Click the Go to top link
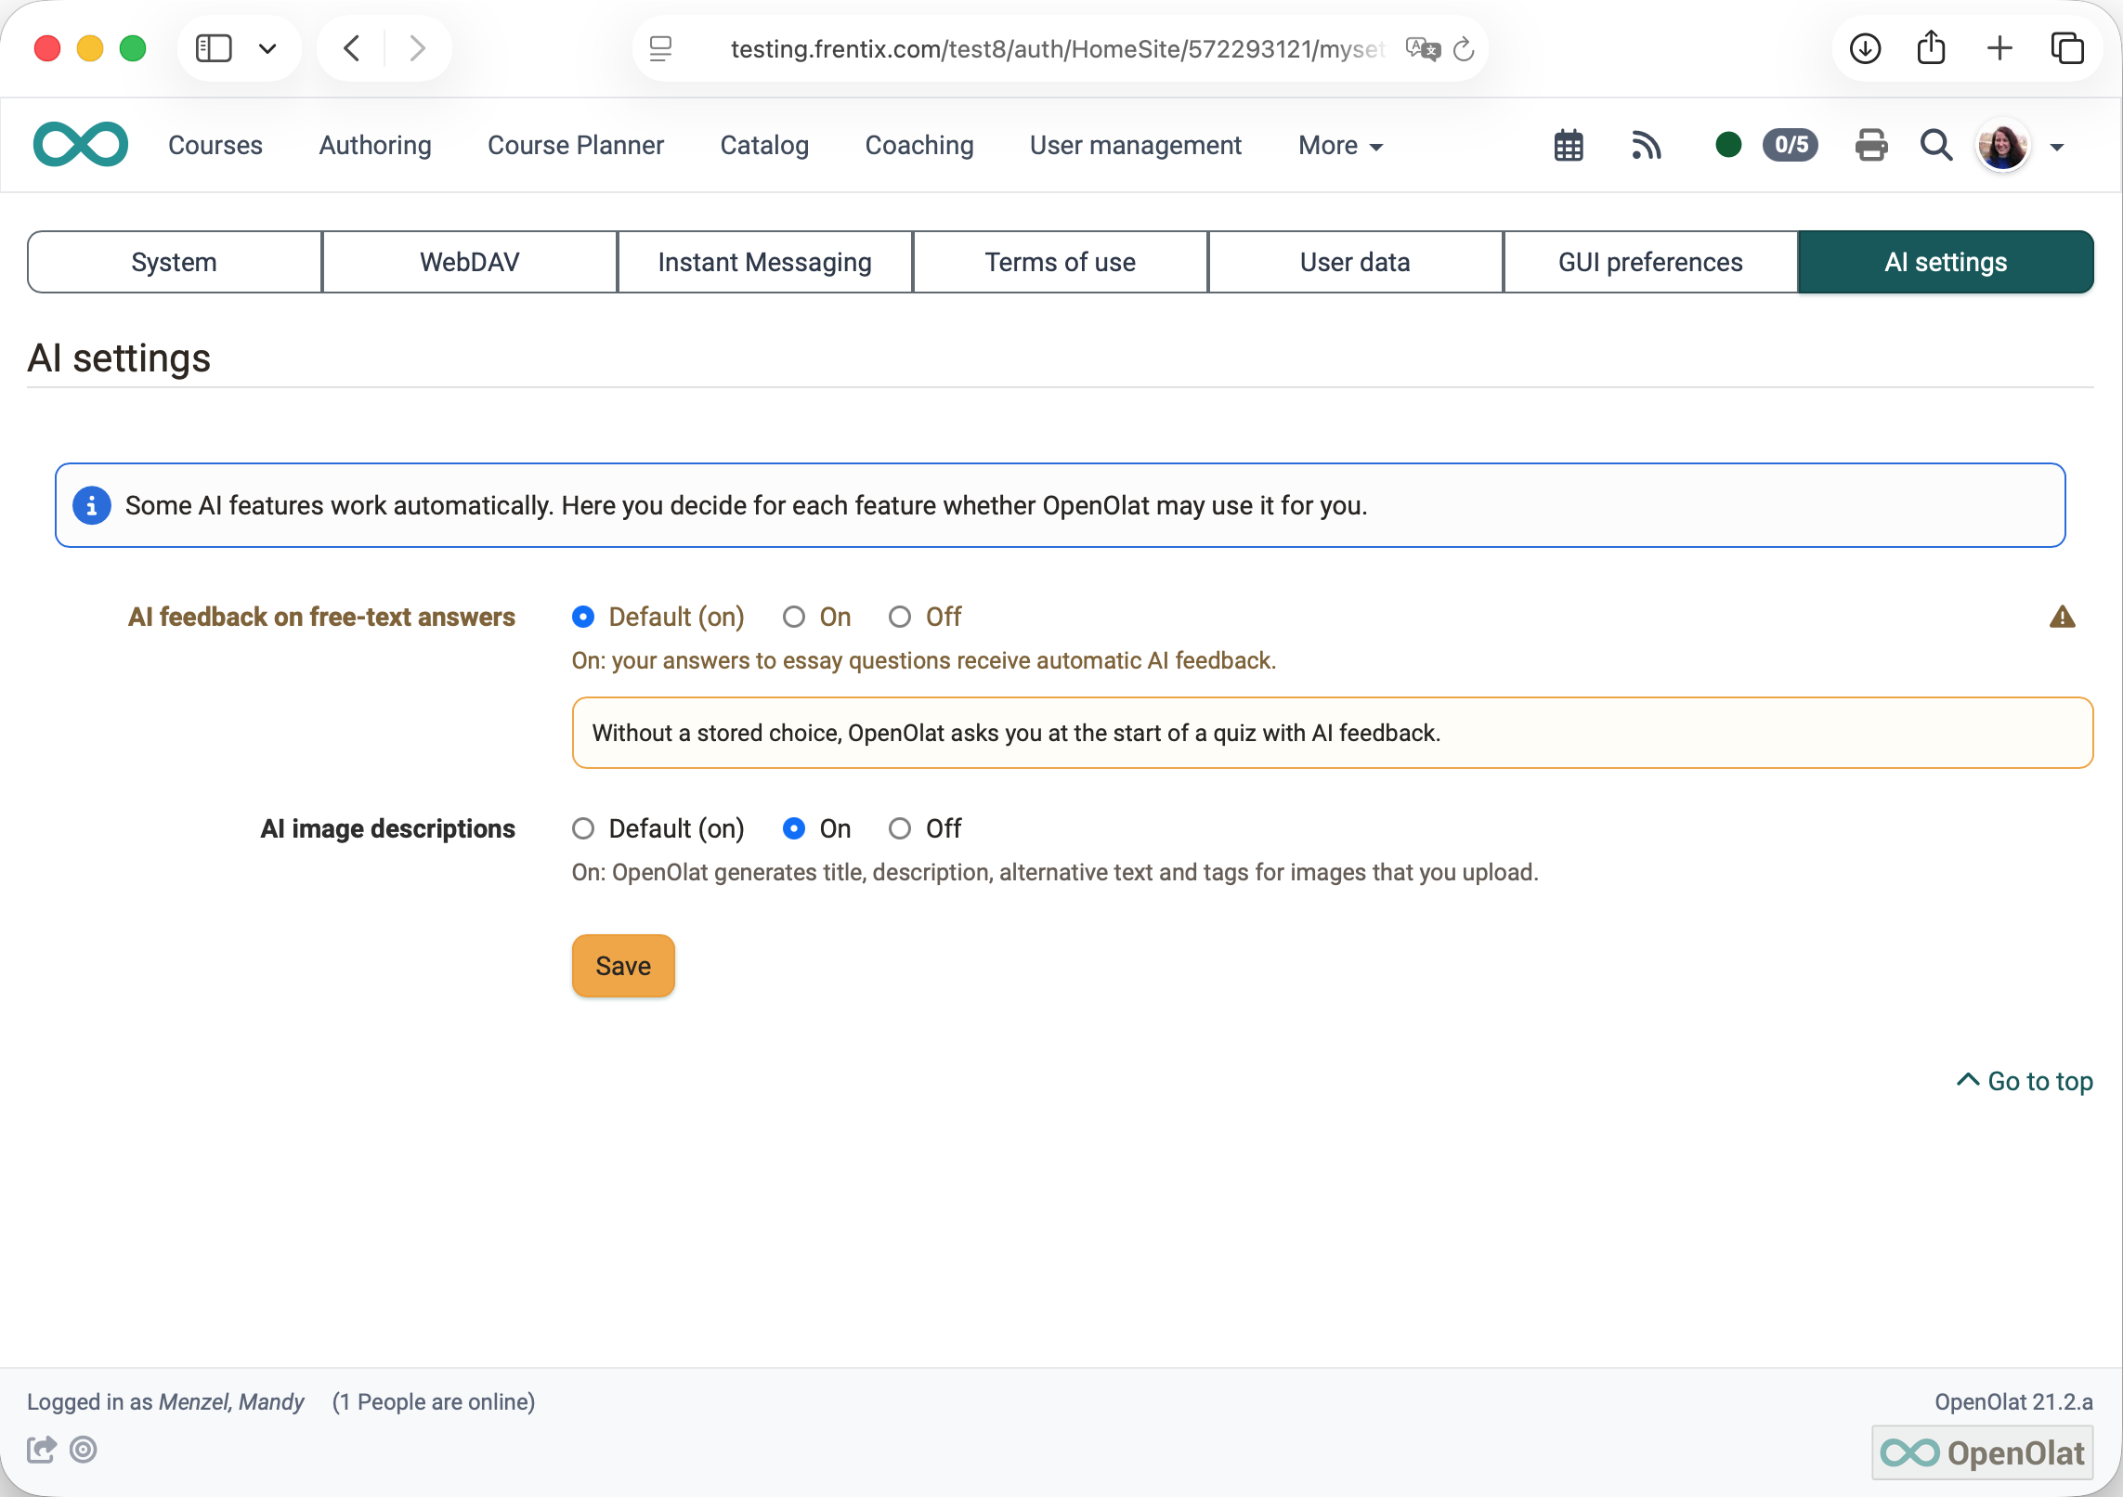The width and height of the screenshot is (2123, 1497). 2025,1081
